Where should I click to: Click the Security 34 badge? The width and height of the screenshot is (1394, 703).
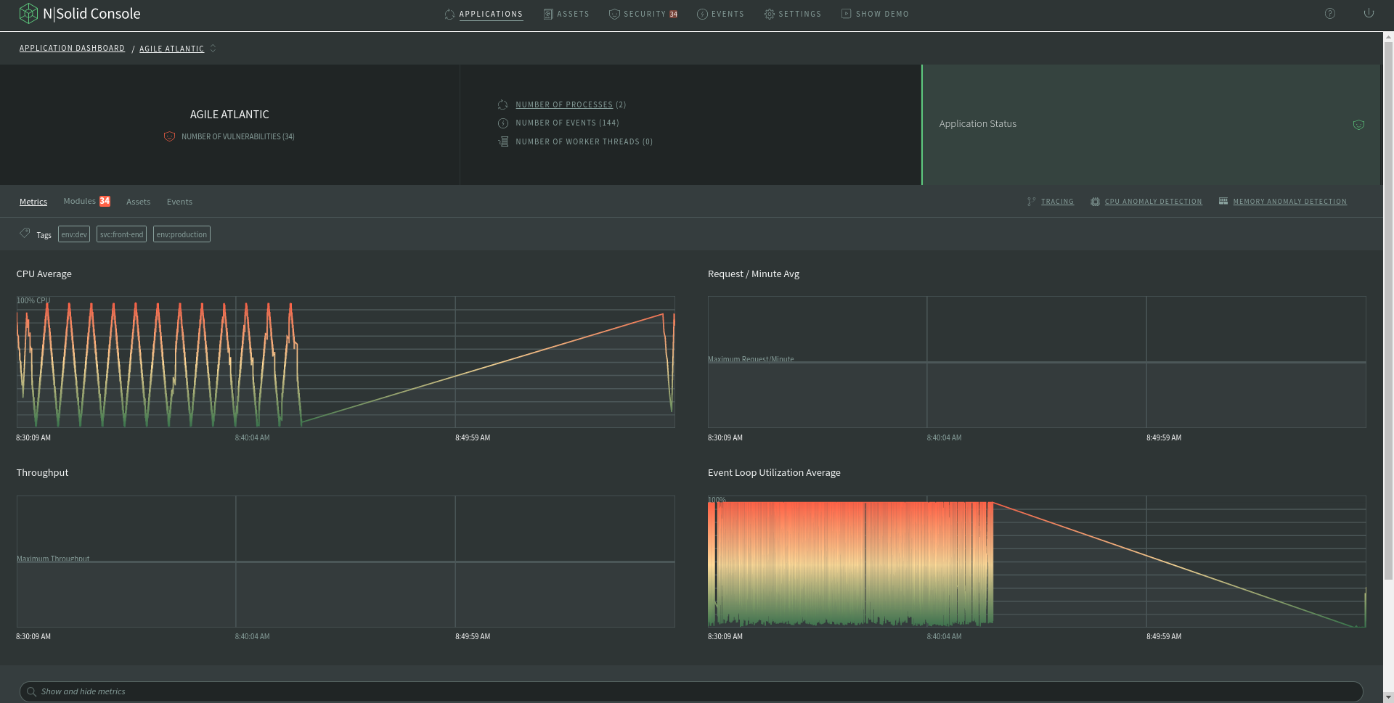point(673,15)
